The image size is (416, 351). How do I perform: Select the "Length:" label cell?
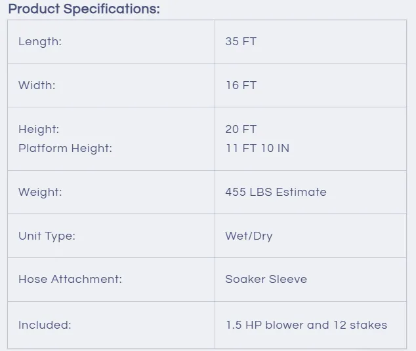[40, 41]
